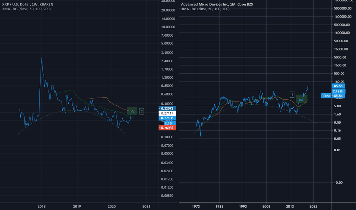Click the -0.00 AMD scale value

tap(338, 183)
